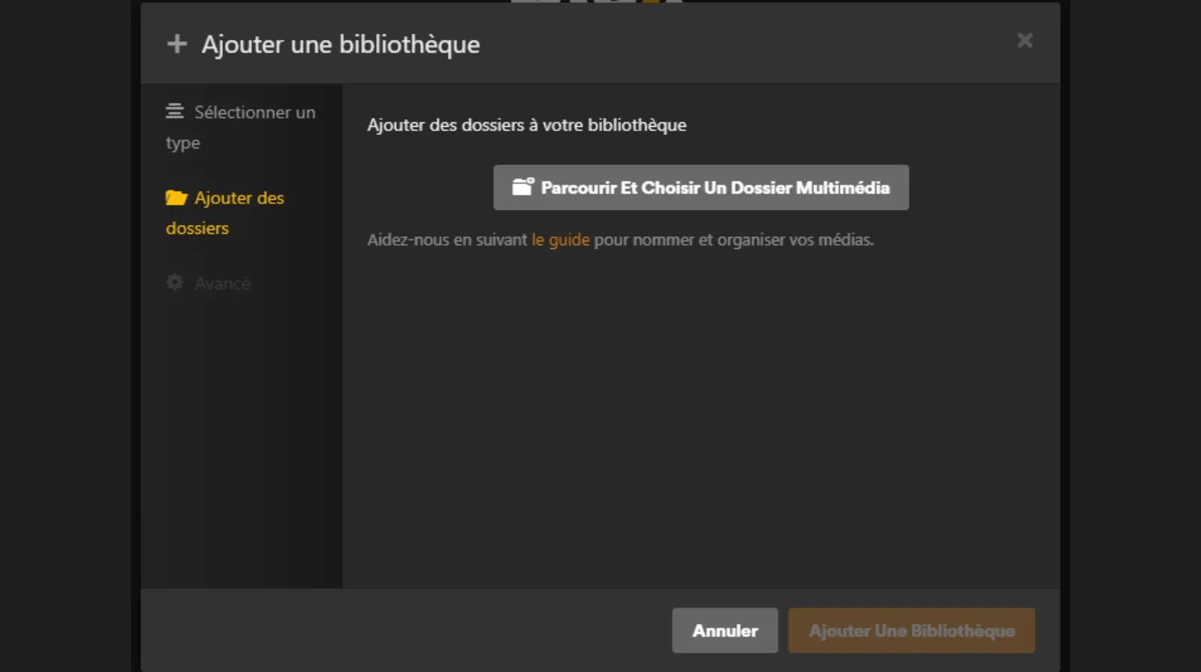Open the 'le guide' link

[561, 240]
